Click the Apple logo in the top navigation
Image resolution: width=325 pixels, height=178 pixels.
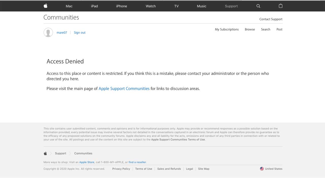pyautogui.click(x=46, y=6)
